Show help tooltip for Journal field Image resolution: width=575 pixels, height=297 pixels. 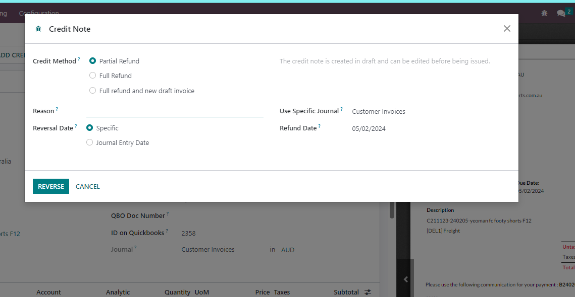click(x=135, y=247)
